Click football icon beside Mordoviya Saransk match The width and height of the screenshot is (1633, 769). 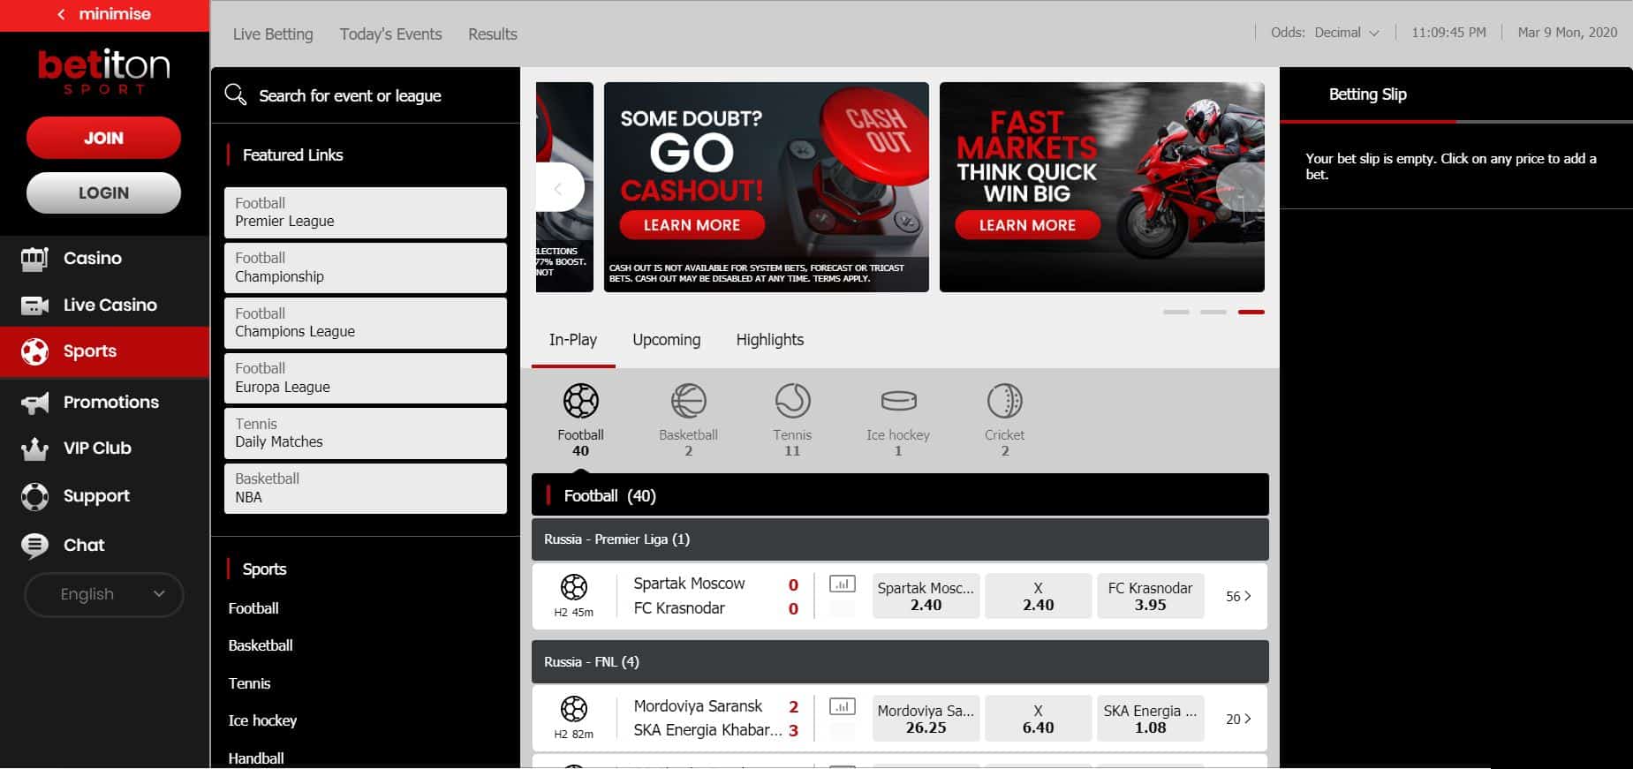point(574,709)
